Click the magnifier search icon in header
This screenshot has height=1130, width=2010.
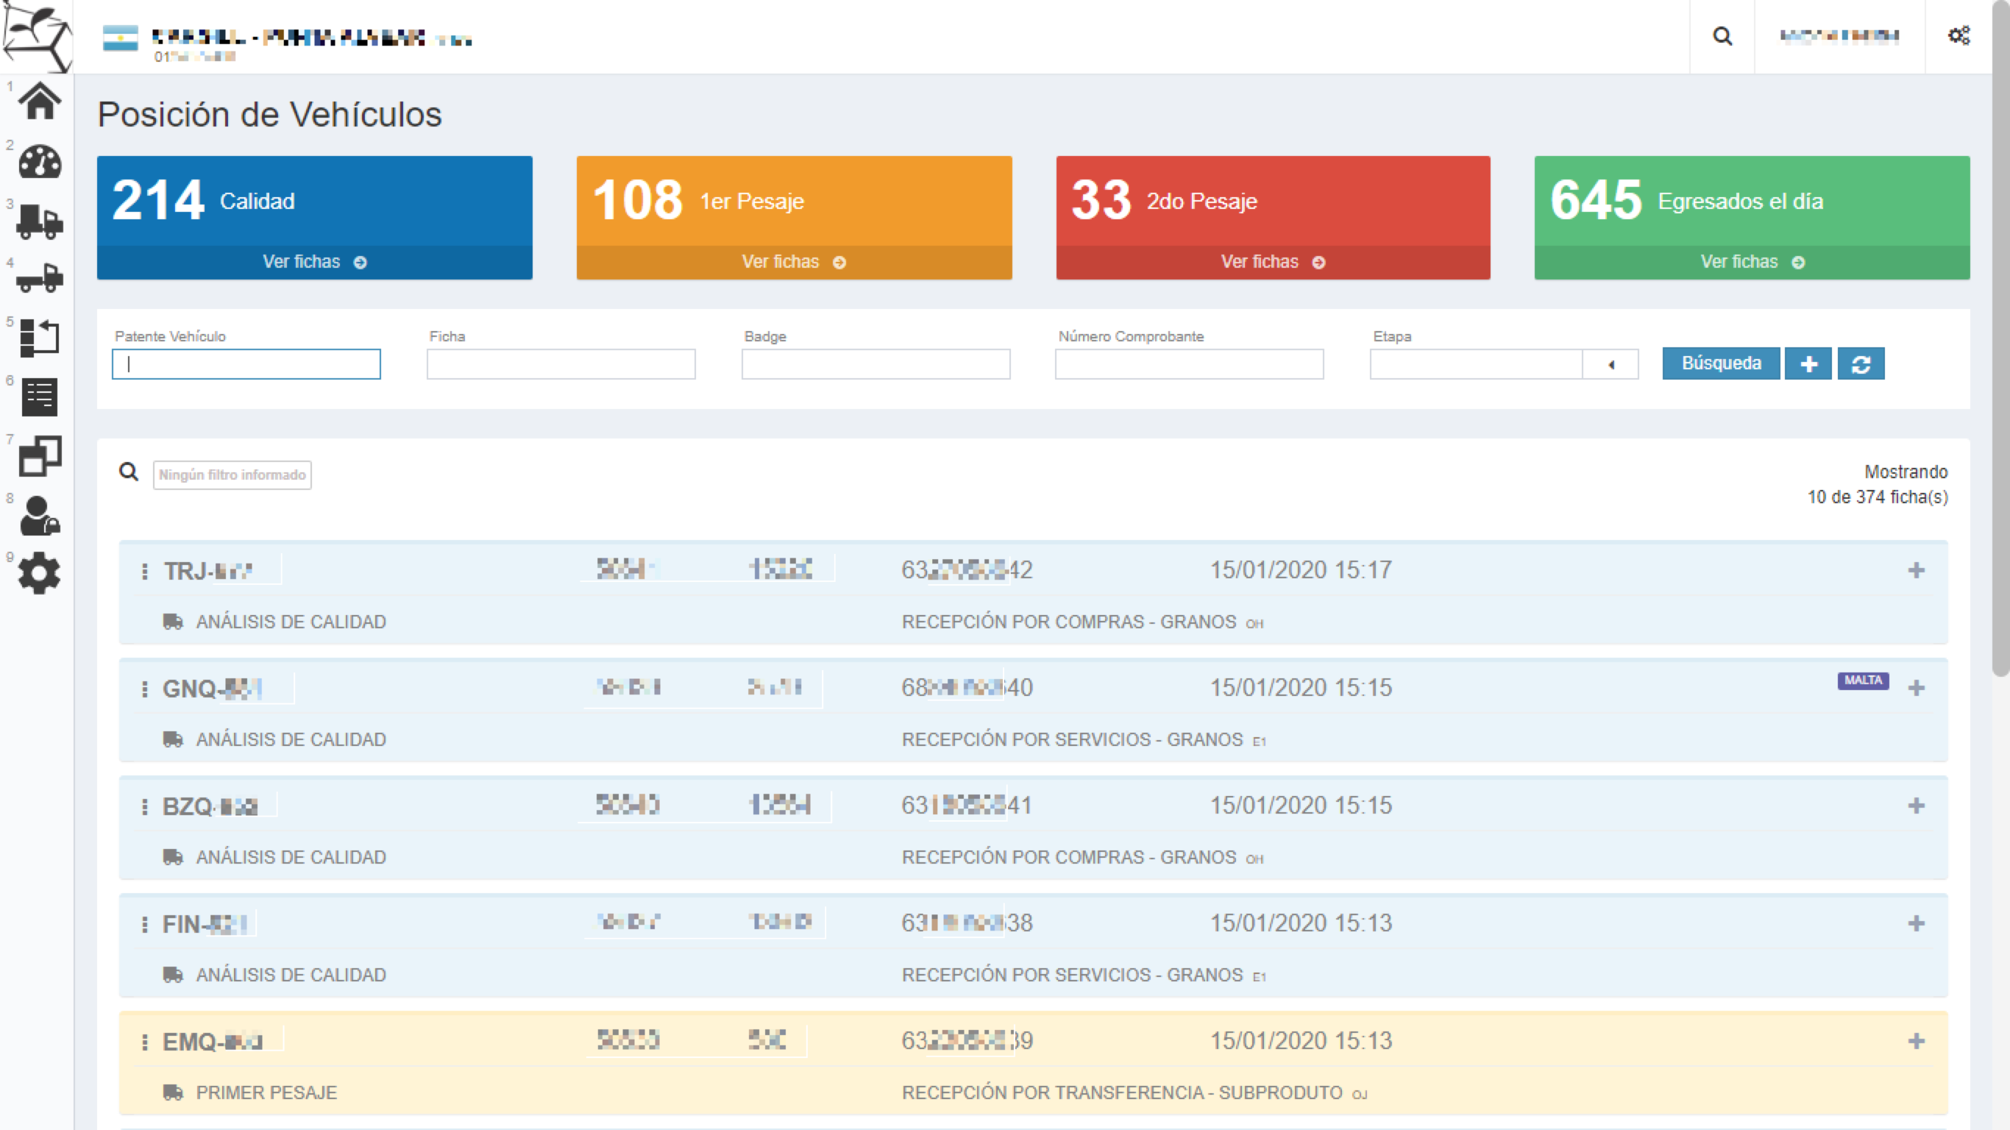(1722, 36)
